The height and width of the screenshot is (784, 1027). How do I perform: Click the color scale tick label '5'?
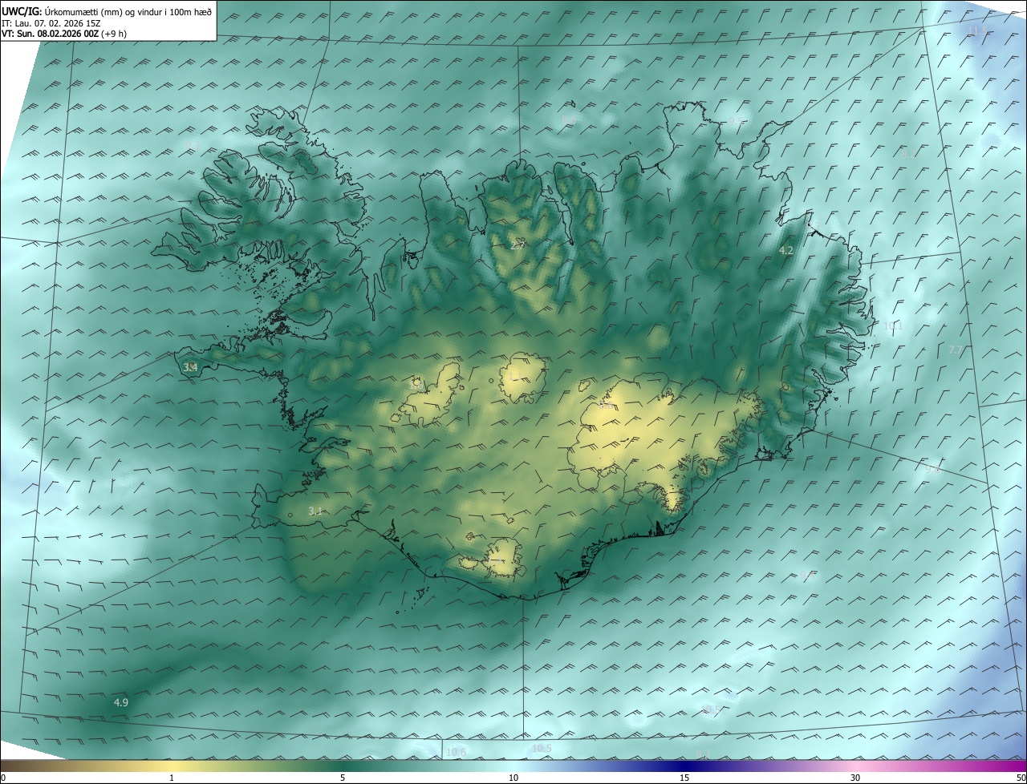point(343,778)
